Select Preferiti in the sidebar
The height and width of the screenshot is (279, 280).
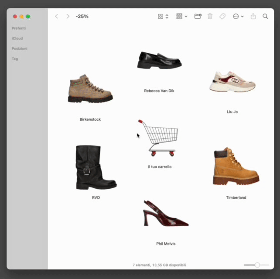[19, 28]
